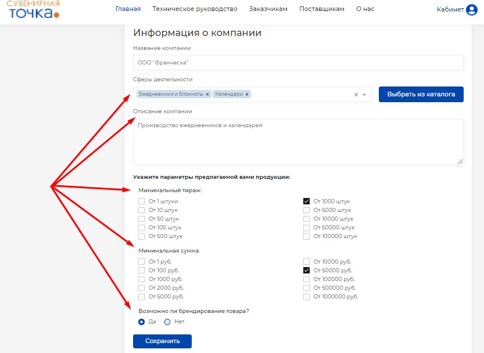Click the Сувенирная Точка logo

[34, 9]
